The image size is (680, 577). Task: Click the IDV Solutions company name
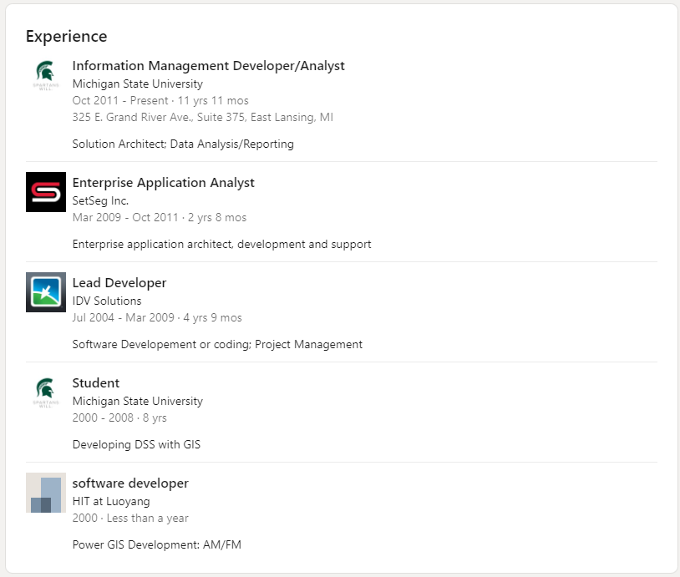tap(107, 301)
